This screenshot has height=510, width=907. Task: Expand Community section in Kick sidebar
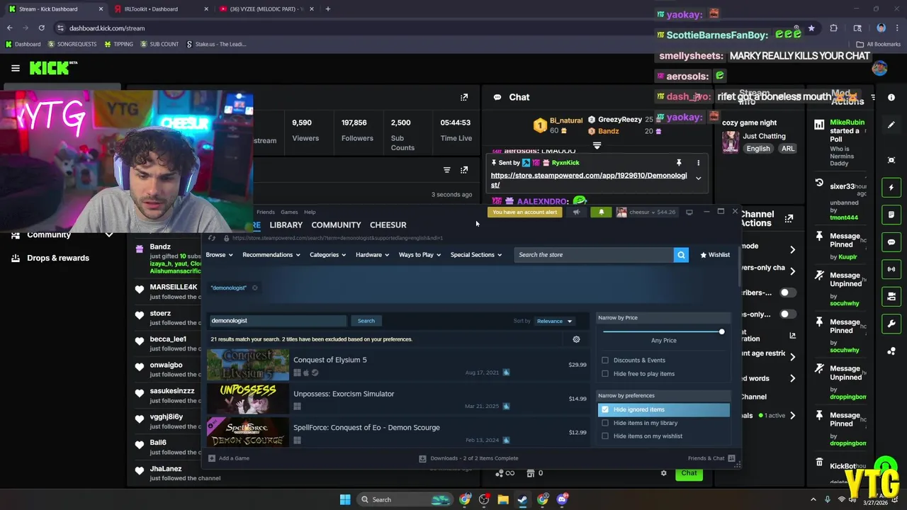(x=109, y=234)
